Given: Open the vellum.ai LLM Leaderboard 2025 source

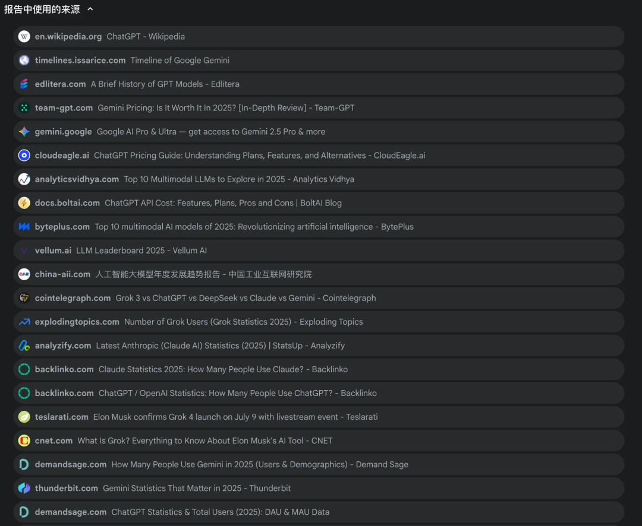Looking at the screenshot, I should pos(319,251).
